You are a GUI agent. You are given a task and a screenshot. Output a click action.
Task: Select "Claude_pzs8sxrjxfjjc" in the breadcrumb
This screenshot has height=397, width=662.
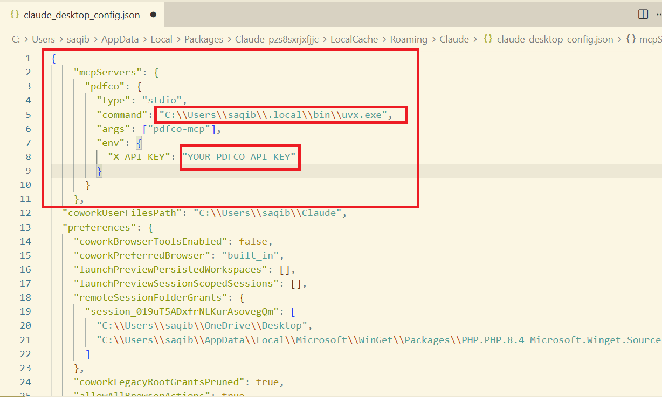coord(277,39)
